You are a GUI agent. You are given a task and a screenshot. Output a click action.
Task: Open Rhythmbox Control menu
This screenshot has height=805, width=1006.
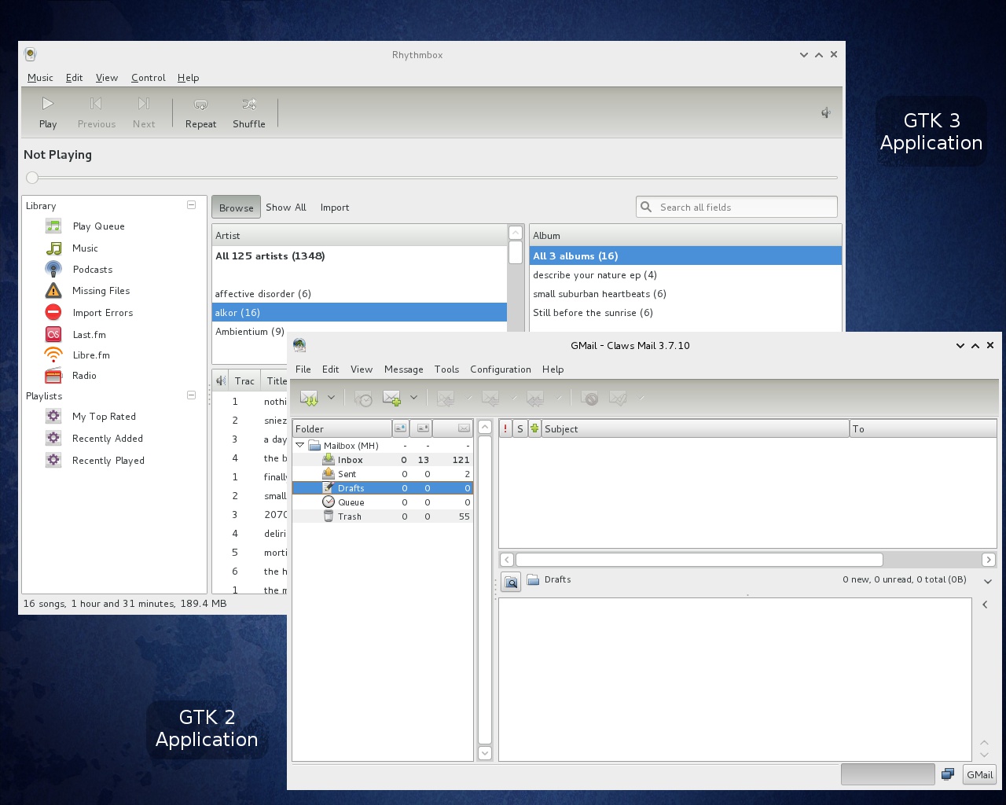coord(148,78)
